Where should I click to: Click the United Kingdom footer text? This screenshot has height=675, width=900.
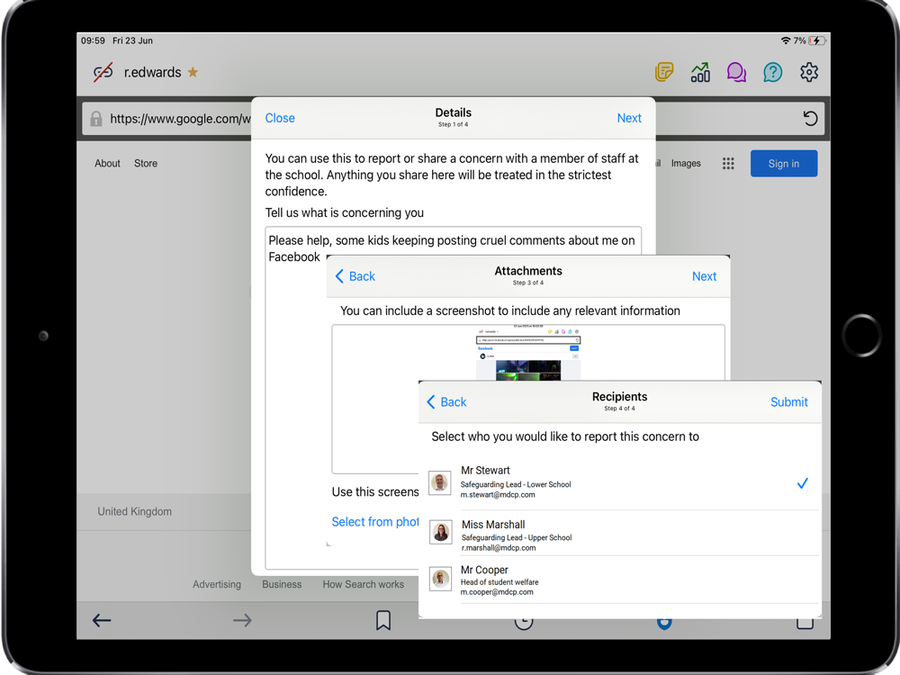click(x=134, y=511)
